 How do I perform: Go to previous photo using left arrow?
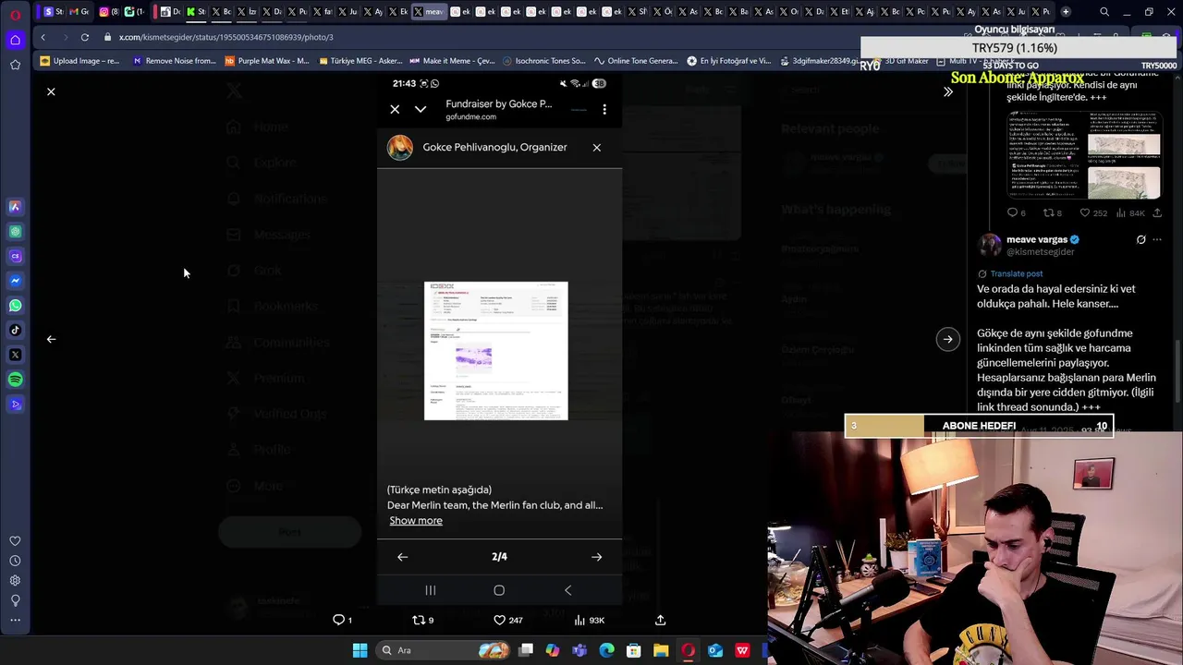51,339
